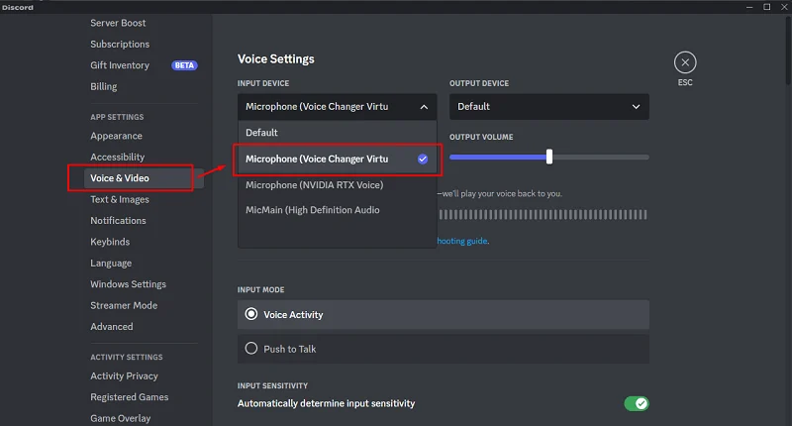Choose MicMain (High Definition Audio option
The image size is (792, 426).
pyautogui.click(x=337, y=210)
